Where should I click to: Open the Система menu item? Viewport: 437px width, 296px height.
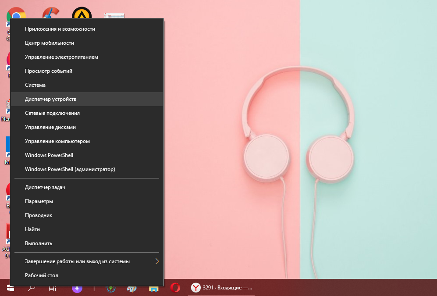tap(87, 85)
